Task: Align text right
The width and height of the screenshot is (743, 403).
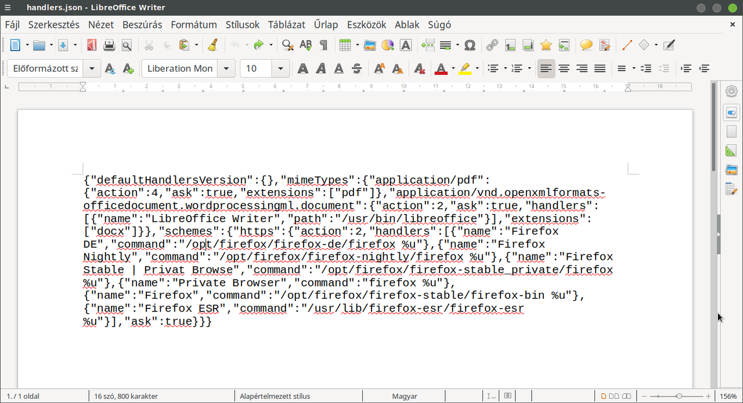Action: click(x=582, y=68)
